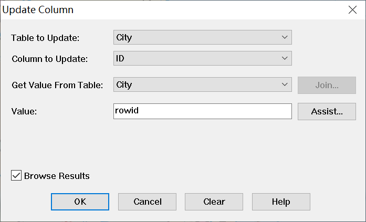Close the Update Column dialog

[x=352, y=10]
